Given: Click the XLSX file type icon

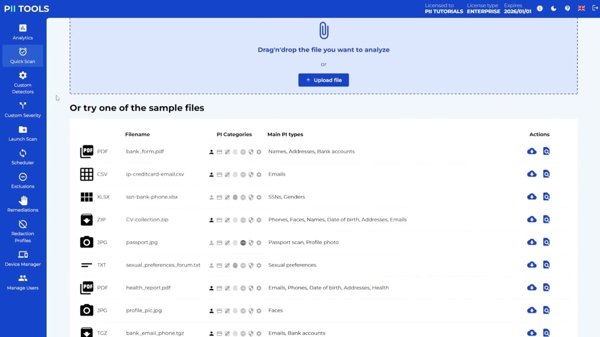Looking at the screenshot, I should [x=87, y=197].
